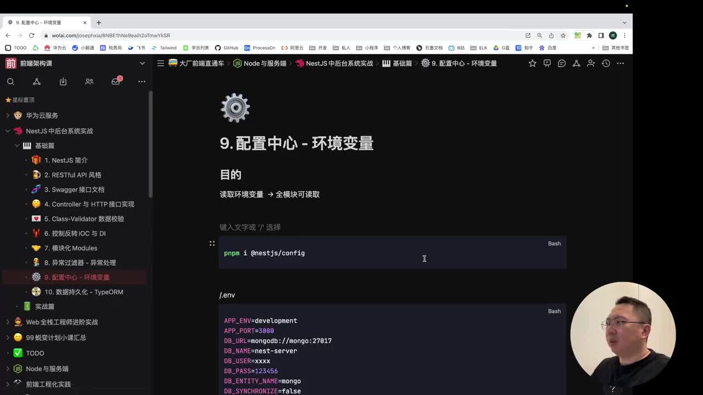The width and height of the screenshot is (703, 395).
Task: Open the Tailwind bookmark
Action: pyautogui.click(x=164, y=48)
